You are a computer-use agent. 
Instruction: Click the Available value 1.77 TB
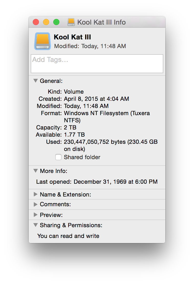(74, 135)
